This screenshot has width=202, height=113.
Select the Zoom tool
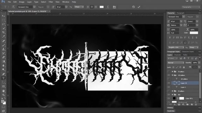3,95
